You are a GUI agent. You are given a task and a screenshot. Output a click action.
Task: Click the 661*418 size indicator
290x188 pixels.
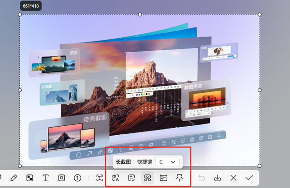click(x=31, y=6)
